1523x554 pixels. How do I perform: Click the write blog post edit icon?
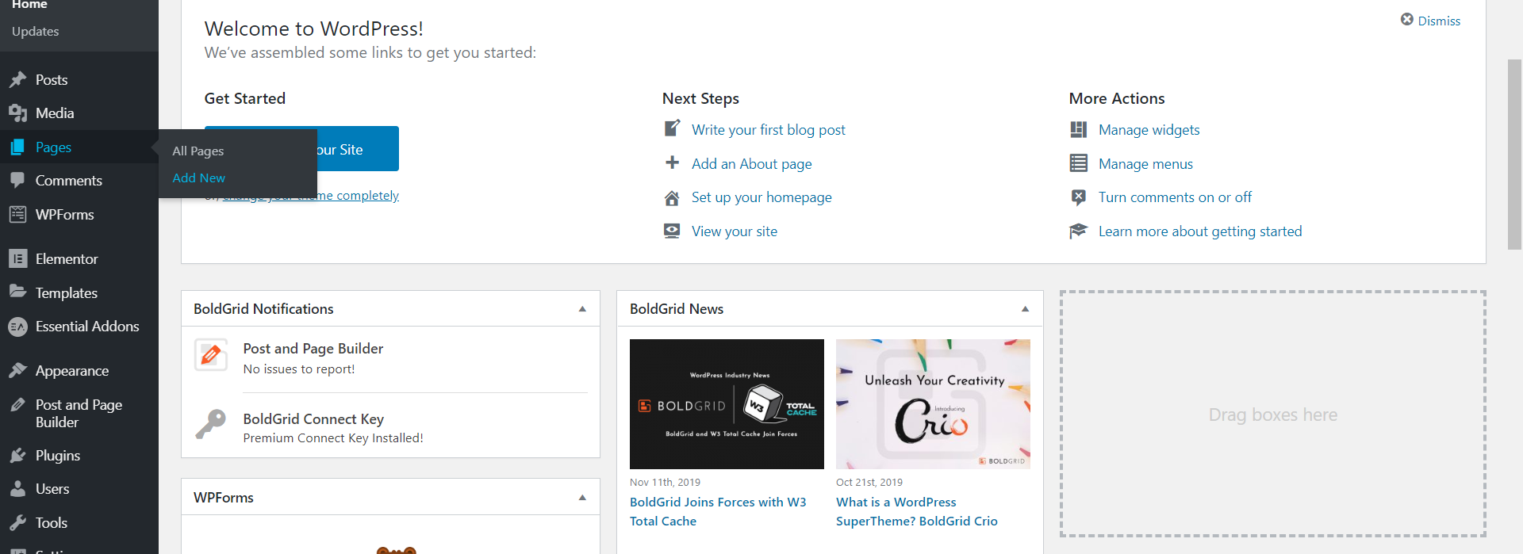[x=672, y=128]
